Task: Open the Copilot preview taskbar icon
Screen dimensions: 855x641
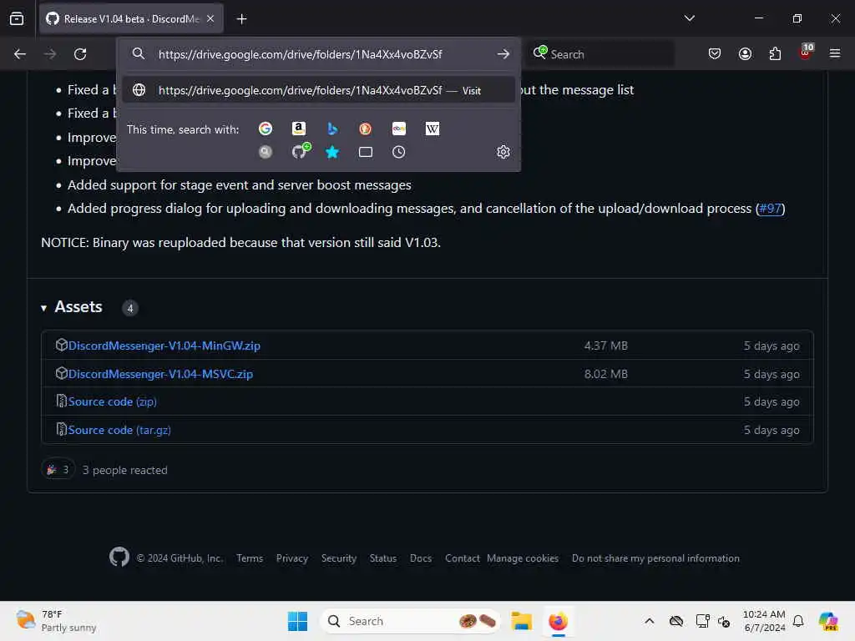Action: click(x=828, y=621)
